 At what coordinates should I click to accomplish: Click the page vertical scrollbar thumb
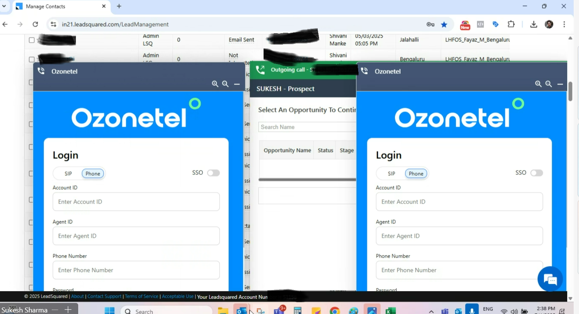[570, 91]
